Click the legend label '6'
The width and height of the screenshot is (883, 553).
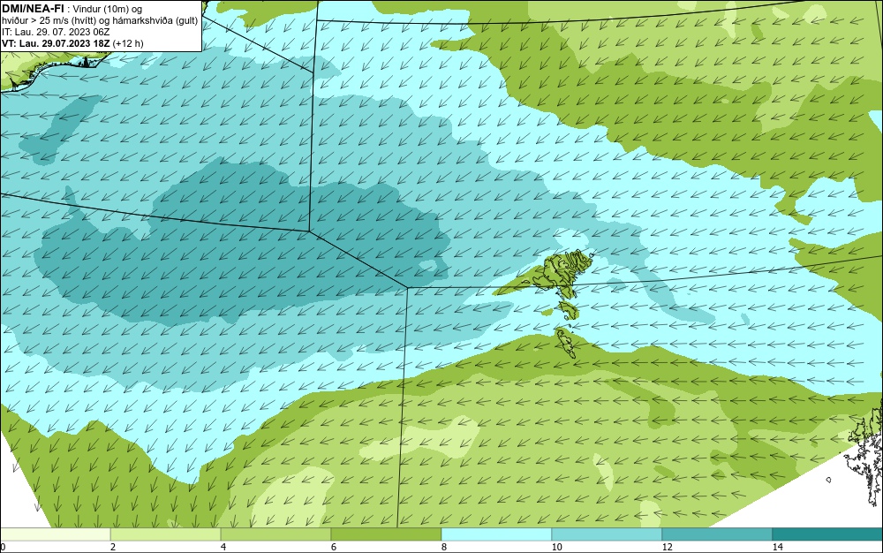[x=334, y=548]
